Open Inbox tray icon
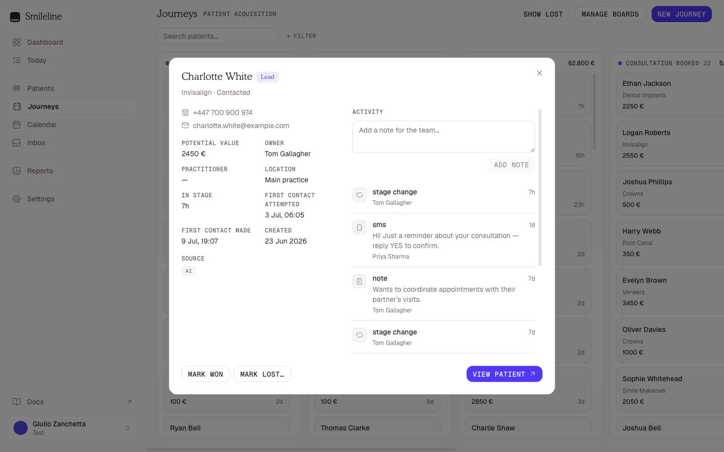Image resolution: width=724 pixels, height=452 pixels. click(x=17, y=143)
